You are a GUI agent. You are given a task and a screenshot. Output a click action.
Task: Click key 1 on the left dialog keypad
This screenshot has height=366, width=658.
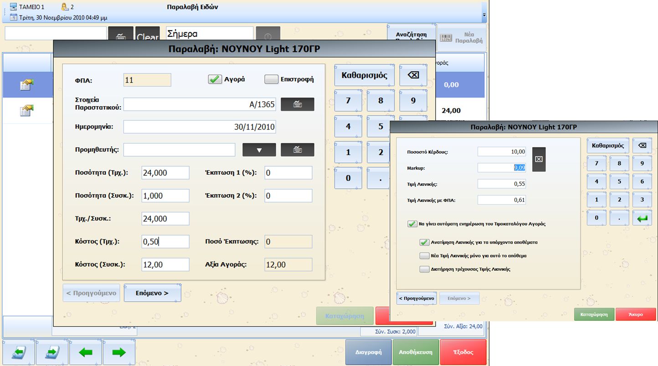pos(348,152)
